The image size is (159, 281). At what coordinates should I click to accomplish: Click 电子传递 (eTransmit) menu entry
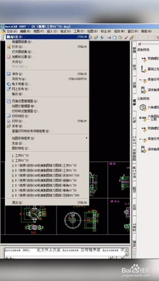(47, 84)
